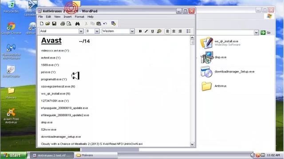Click line e1popguide_20080619_update.exe

64,108
